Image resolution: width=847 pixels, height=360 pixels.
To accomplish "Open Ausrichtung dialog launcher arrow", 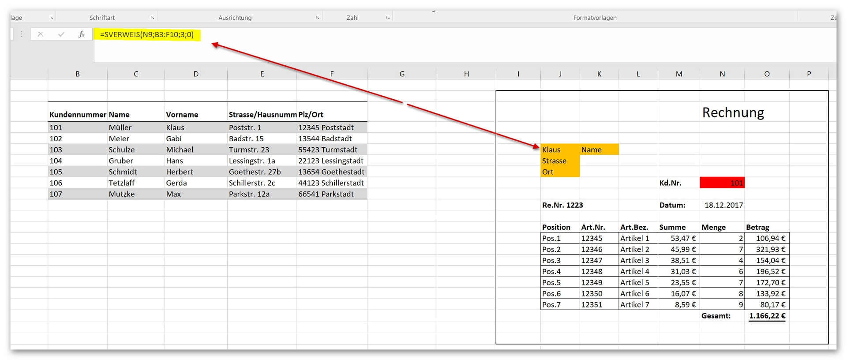I will coord(317,18).
